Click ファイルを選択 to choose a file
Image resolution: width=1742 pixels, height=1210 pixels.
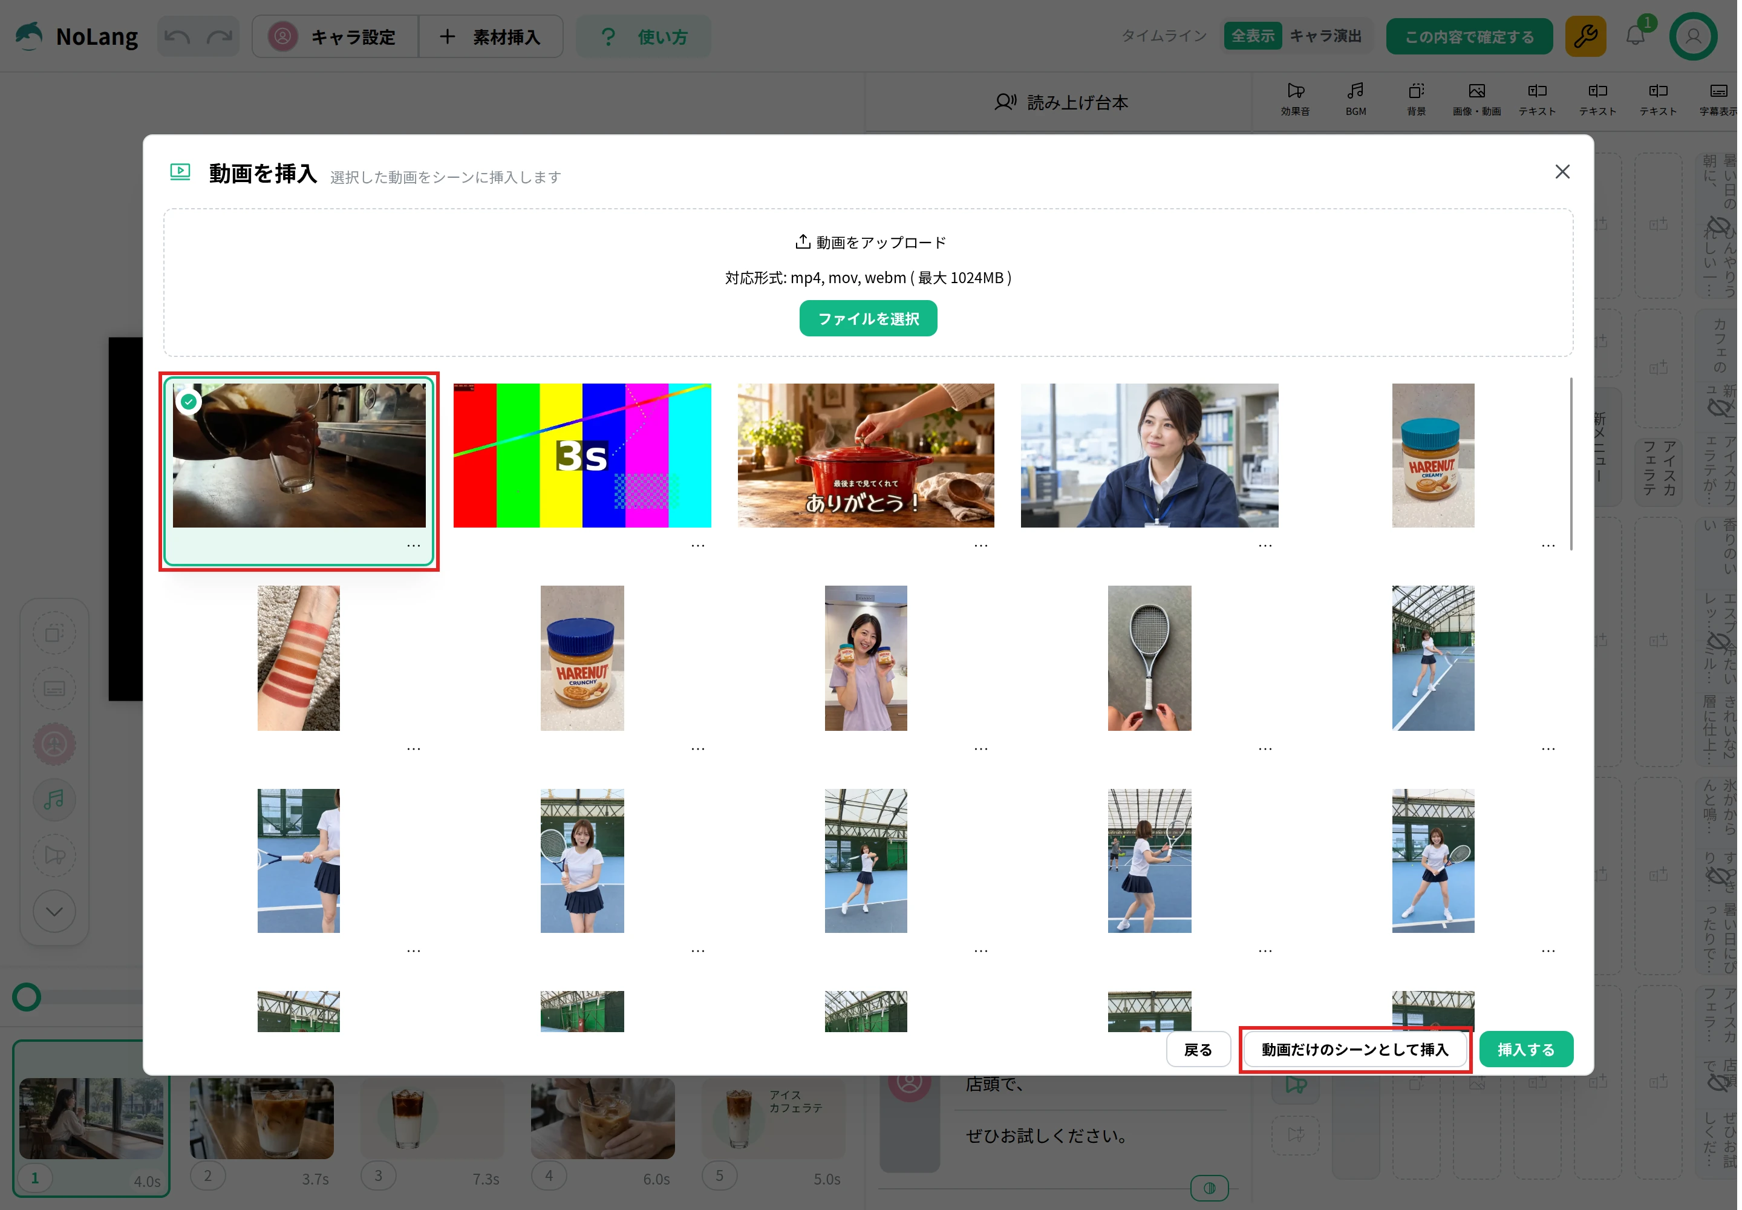click(x=868, y=318)
